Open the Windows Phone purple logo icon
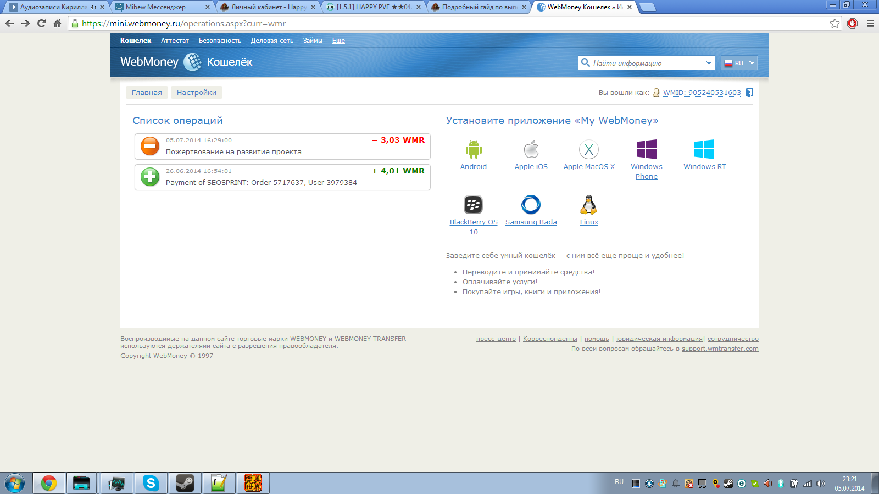Screen dimensions: 879x494 click(647, 149)
